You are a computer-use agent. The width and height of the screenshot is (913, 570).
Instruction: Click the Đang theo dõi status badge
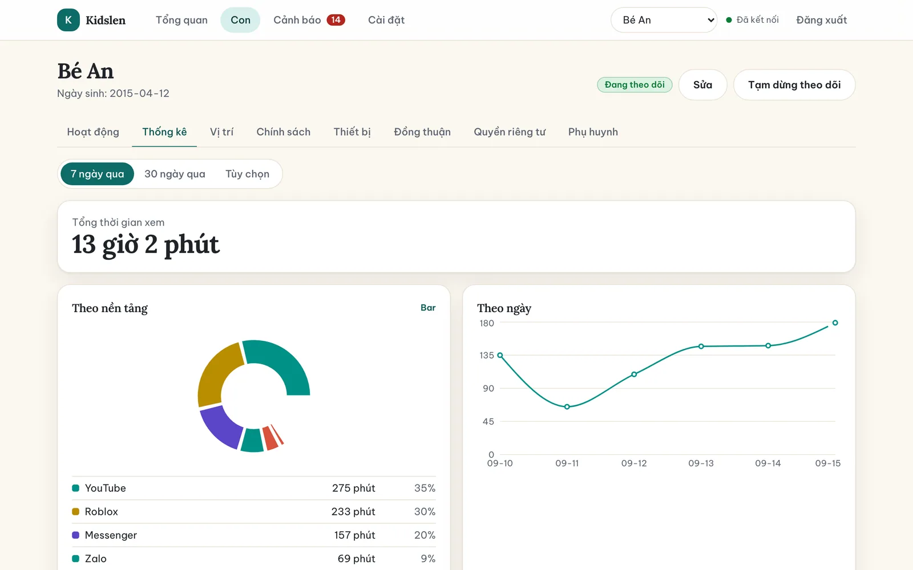coord(635,85)
